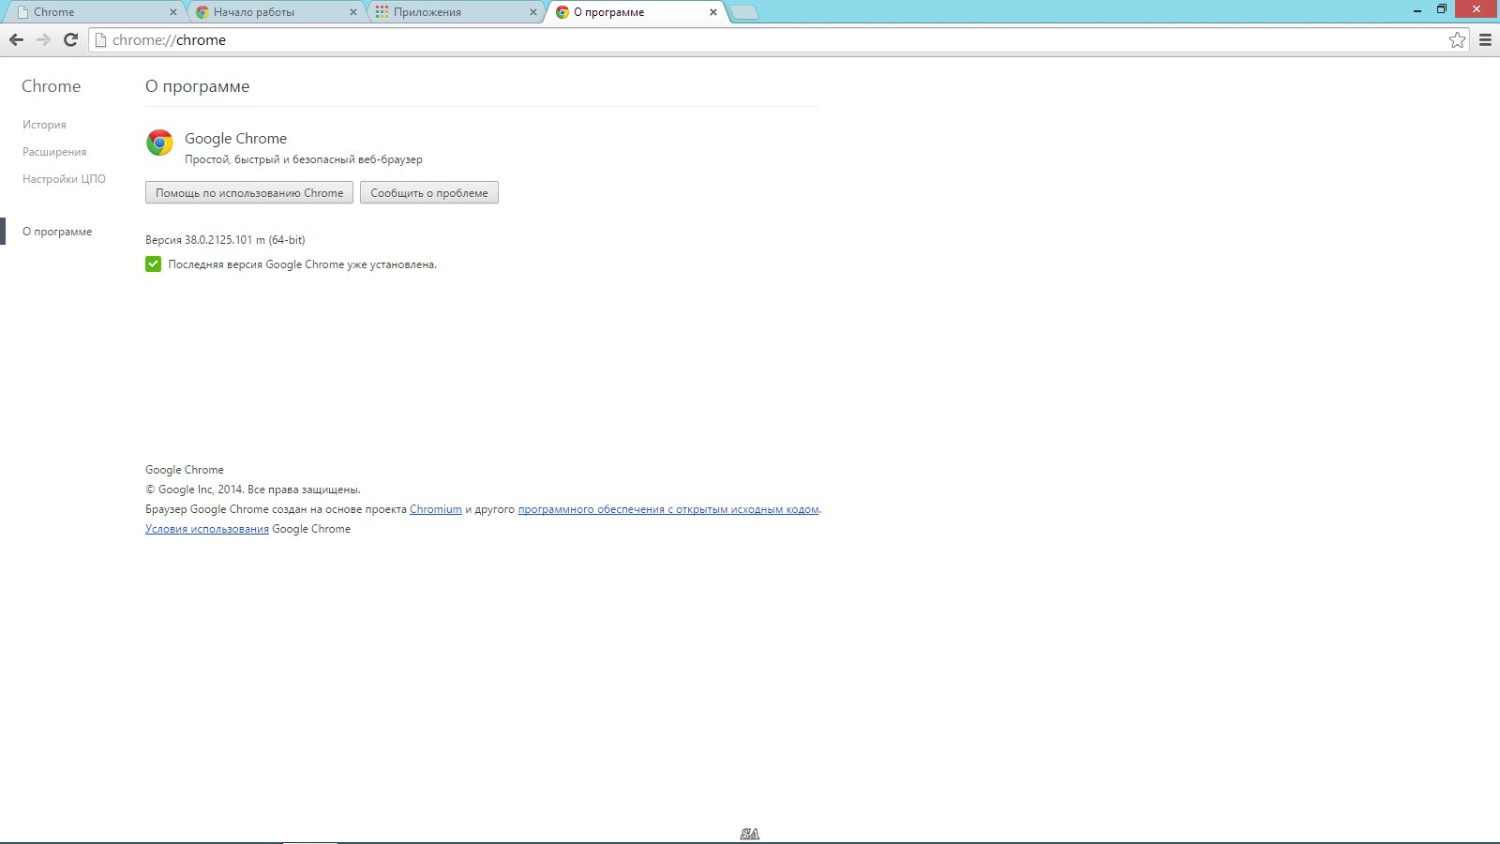
Task: Close the 'Приложения' tab
Action: point(532,12)
